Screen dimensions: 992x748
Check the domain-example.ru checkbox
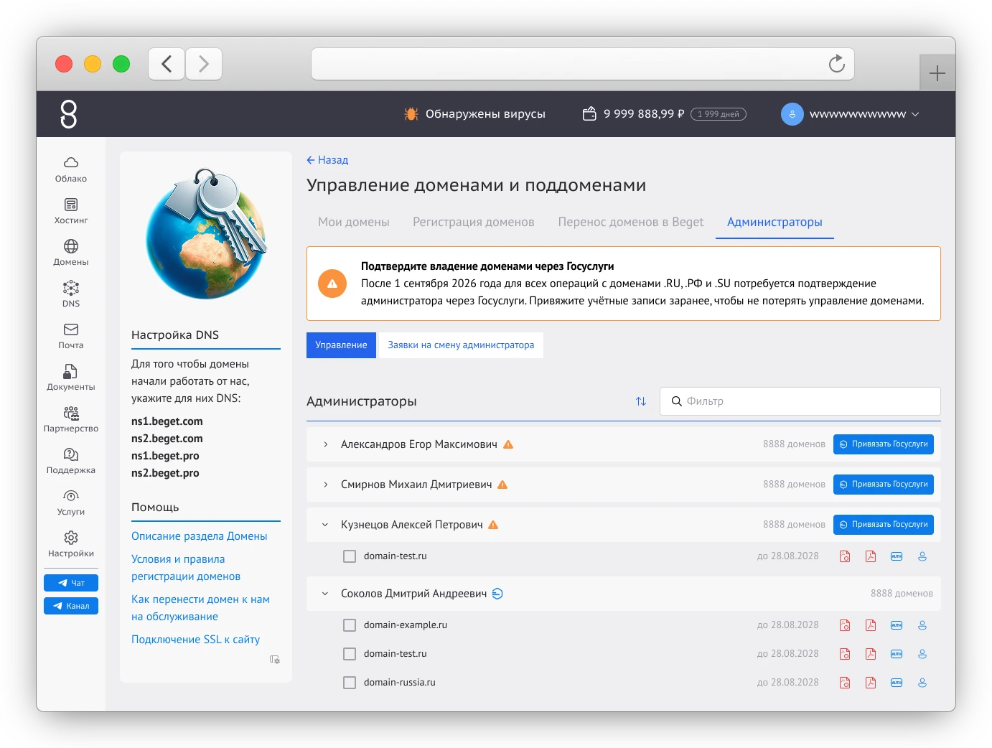350,625
